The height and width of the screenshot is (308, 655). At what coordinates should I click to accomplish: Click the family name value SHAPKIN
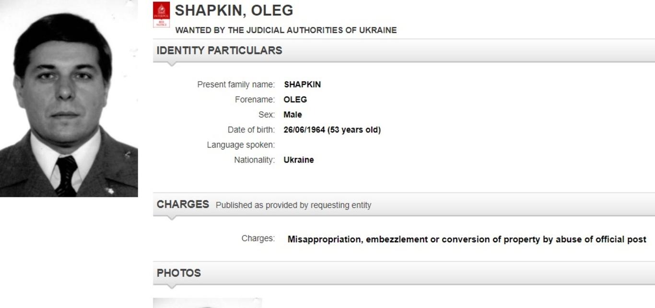tap(302, 84)
